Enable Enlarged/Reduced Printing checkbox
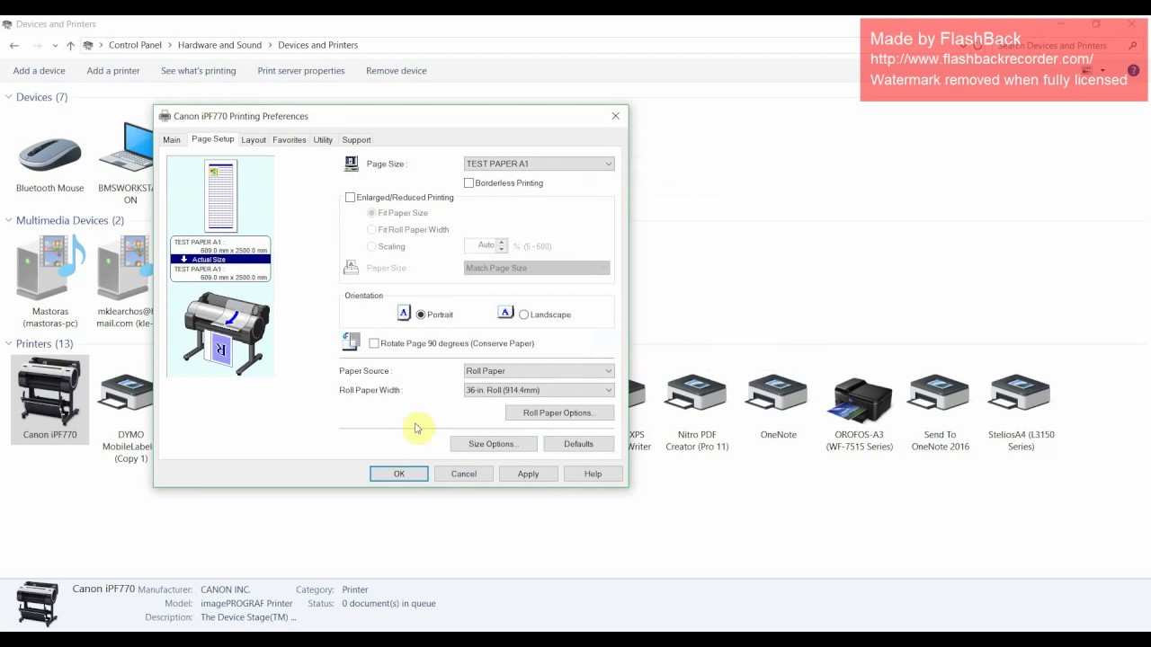Viewport: 1151px width, 647px height. pyautogui.click(x=350, y=197)
